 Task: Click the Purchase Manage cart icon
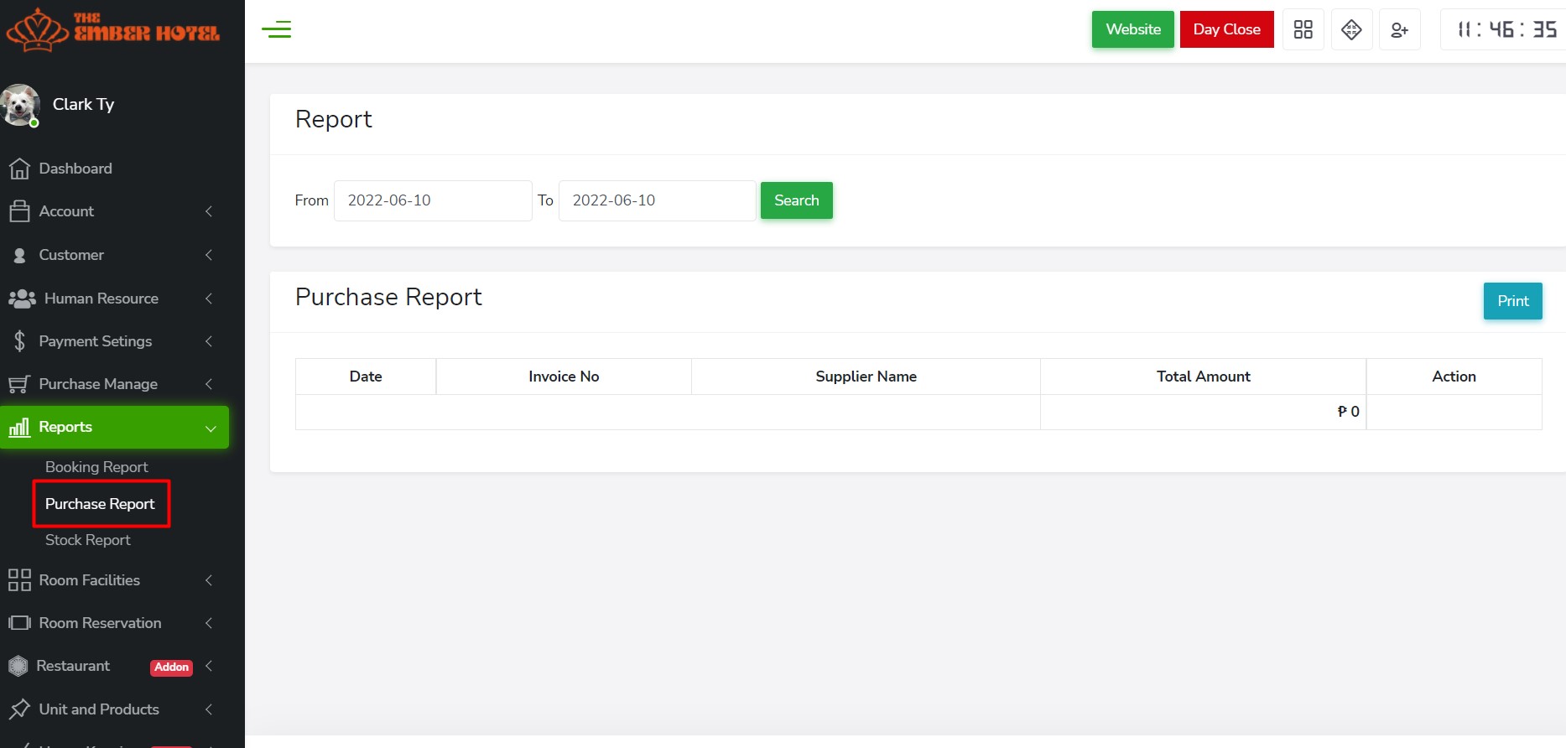tap(19, 384)
